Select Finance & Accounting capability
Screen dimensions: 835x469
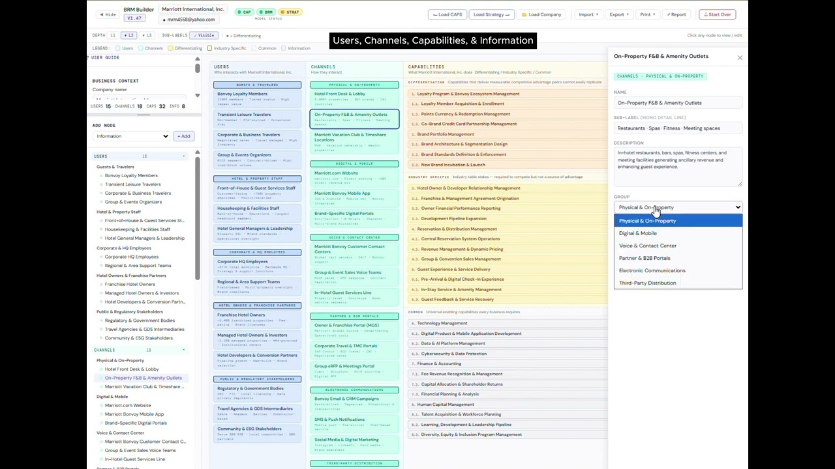(506, 363)
